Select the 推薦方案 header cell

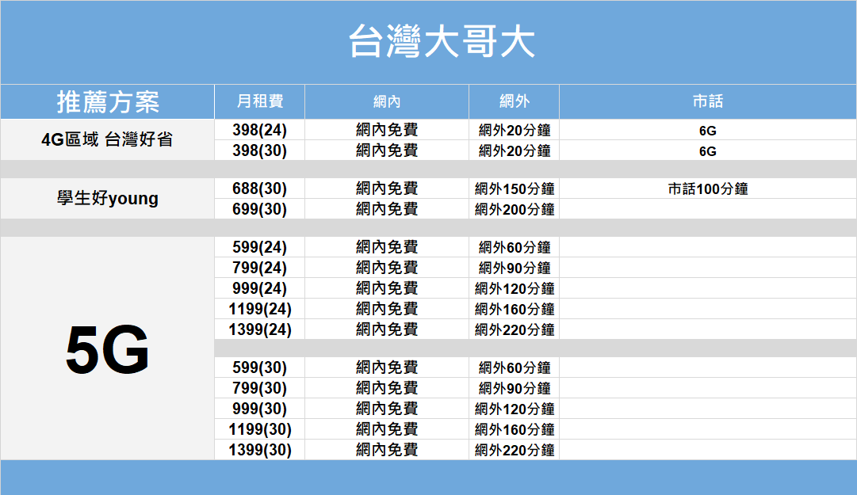pyautogui.click(x=108, y=102)
